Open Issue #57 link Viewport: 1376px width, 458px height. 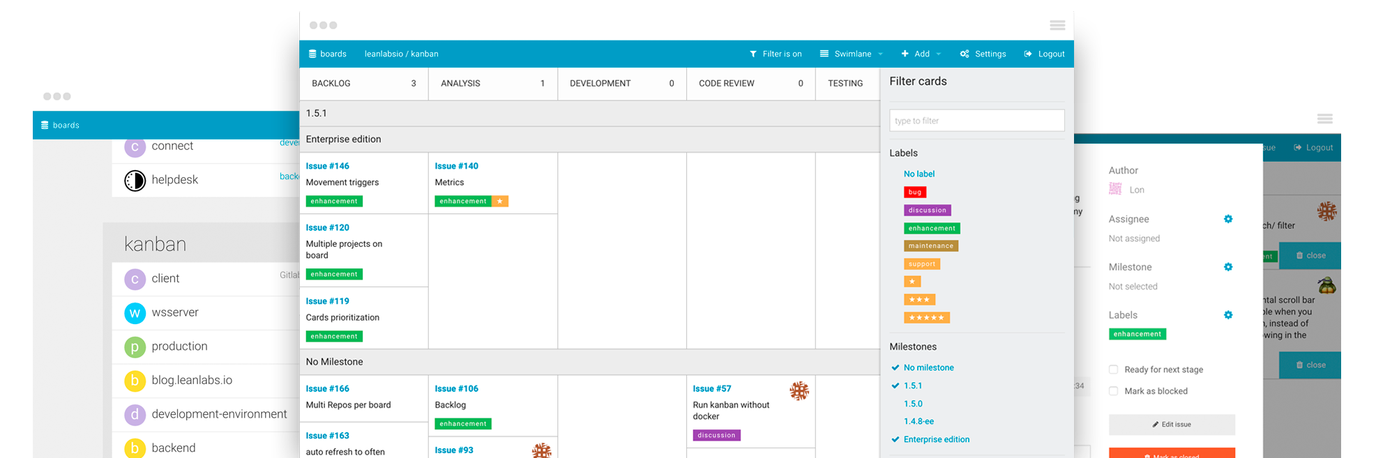click(711, 389)
